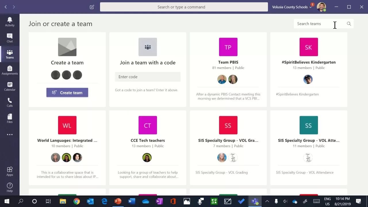Open the CCE Tech teachers title
Image resolution: width=368 pixels, height=207 pixels.
pyautogui.click(x=147, y=140)
